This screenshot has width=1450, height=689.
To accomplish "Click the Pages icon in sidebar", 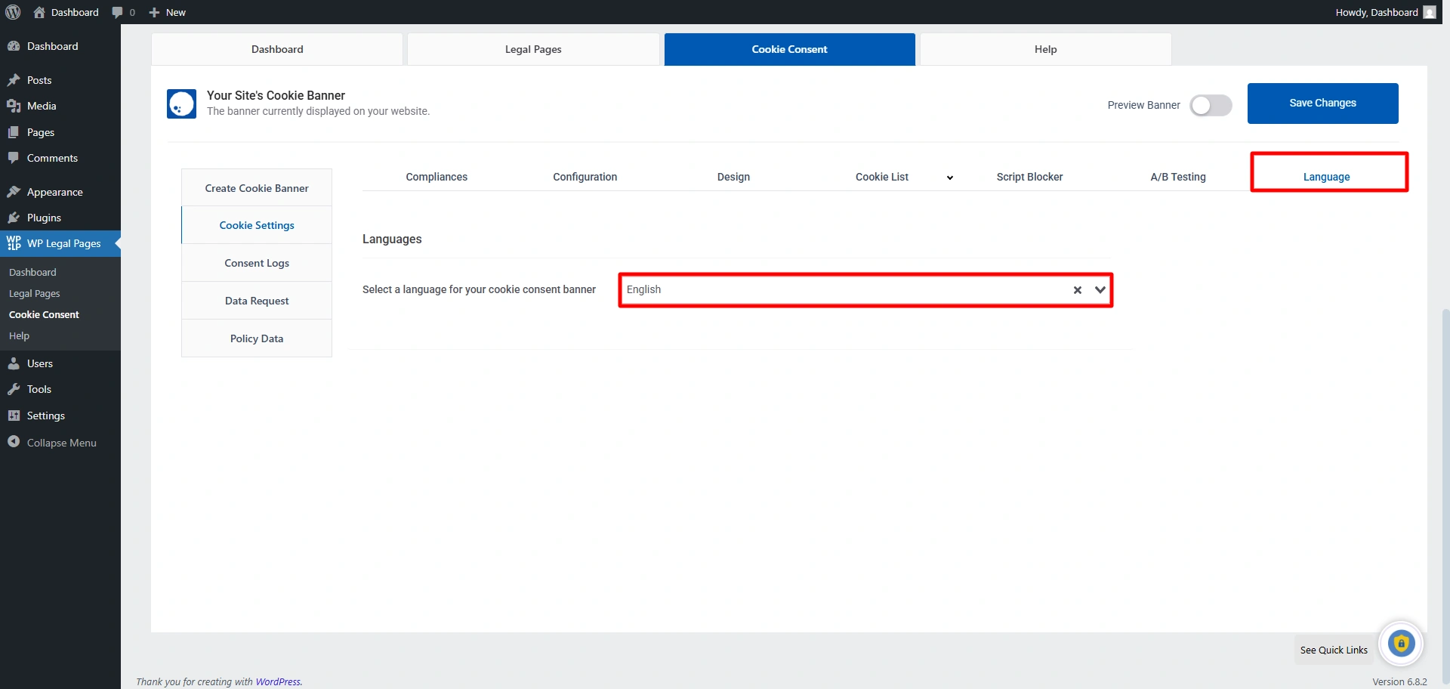I will [14, 132].
